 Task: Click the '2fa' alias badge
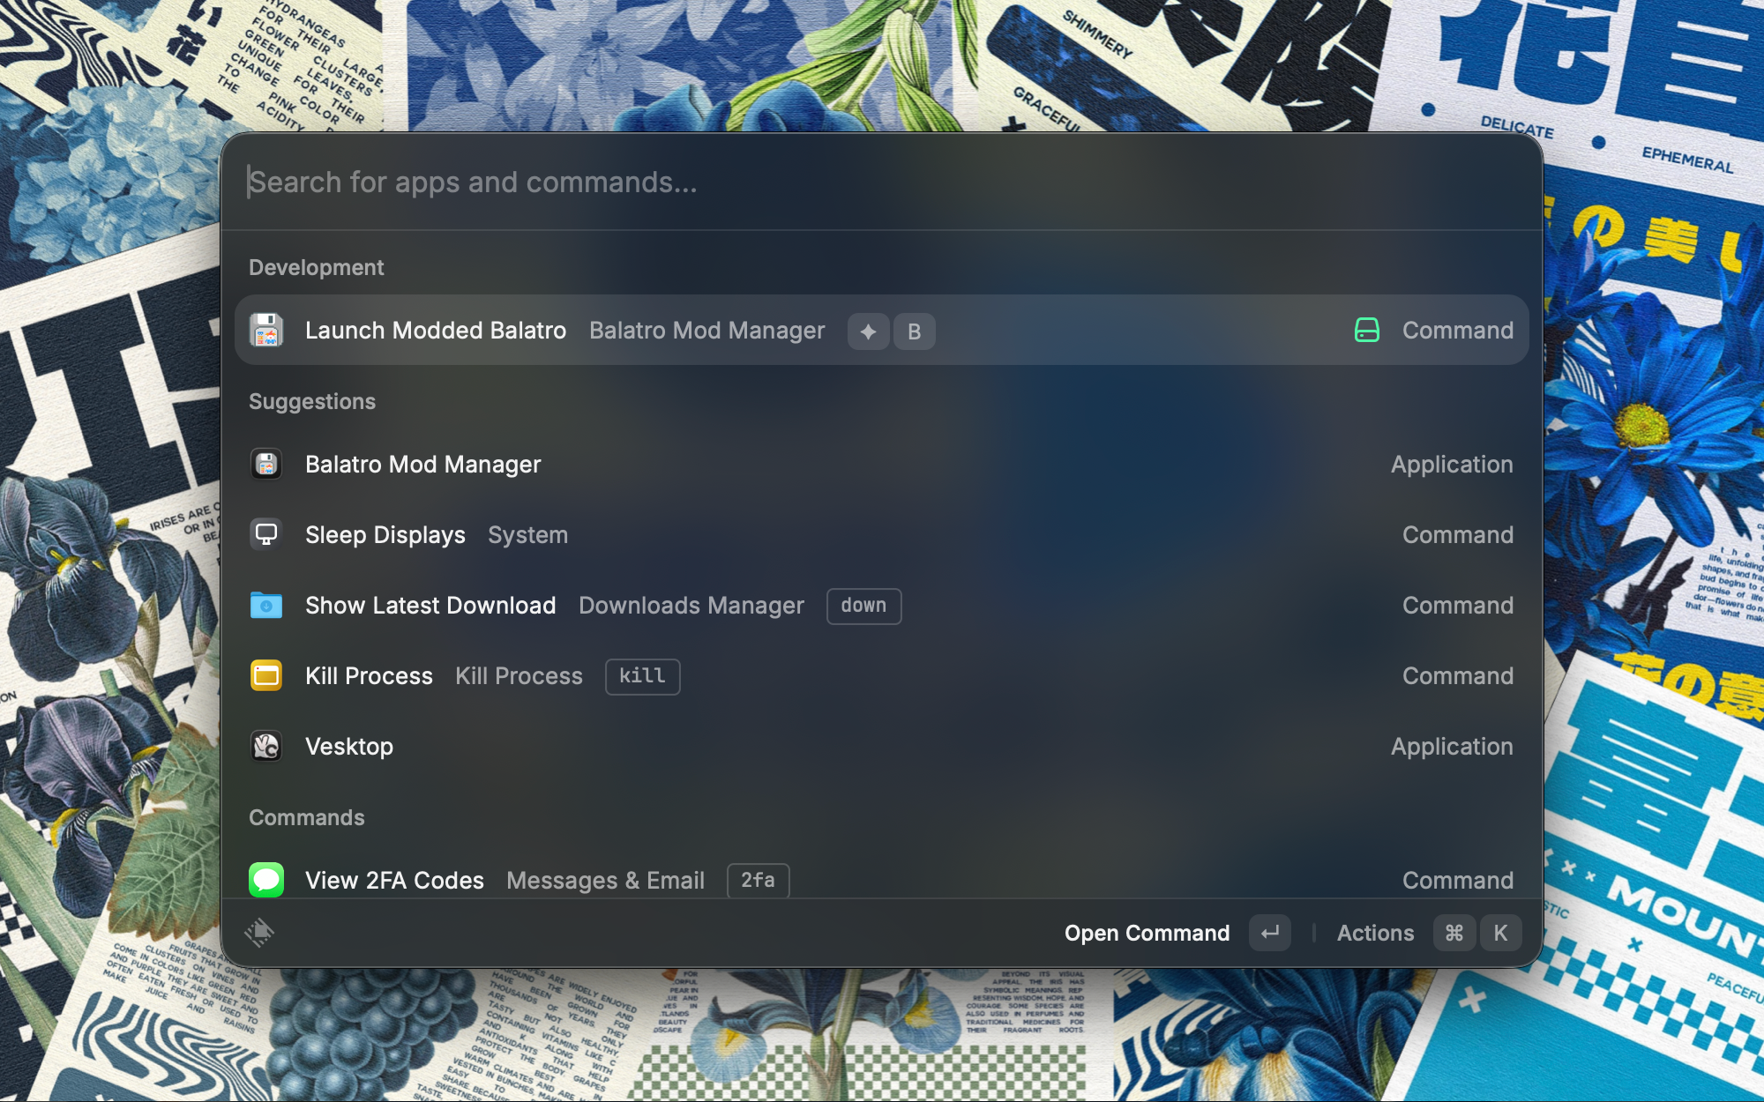coord(758,881)
